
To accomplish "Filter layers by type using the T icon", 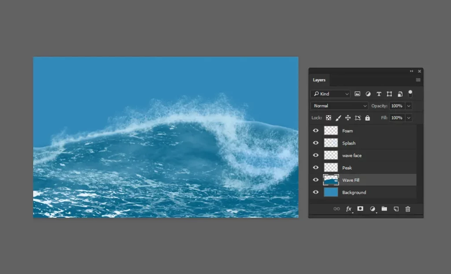I will (378, 94).
